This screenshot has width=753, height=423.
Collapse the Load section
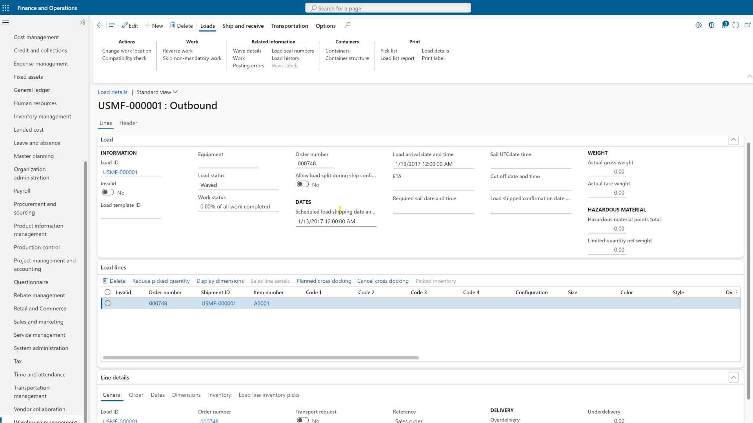point(734,140)
